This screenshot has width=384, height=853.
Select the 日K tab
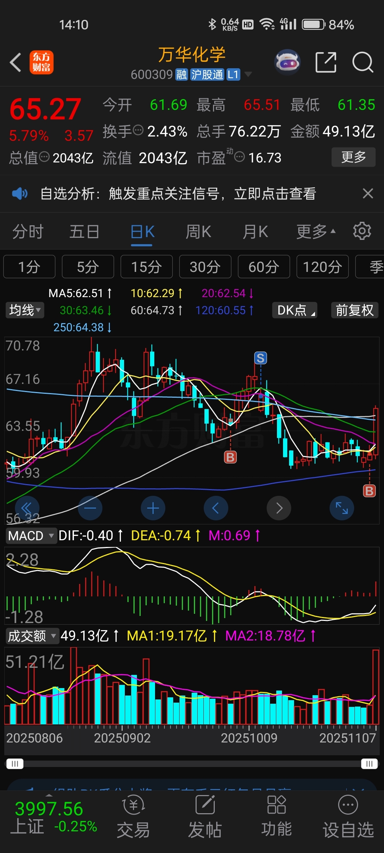[x=142, y=232]
